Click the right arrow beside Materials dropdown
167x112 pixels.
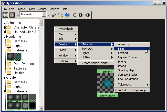click(x=48, y=15)
